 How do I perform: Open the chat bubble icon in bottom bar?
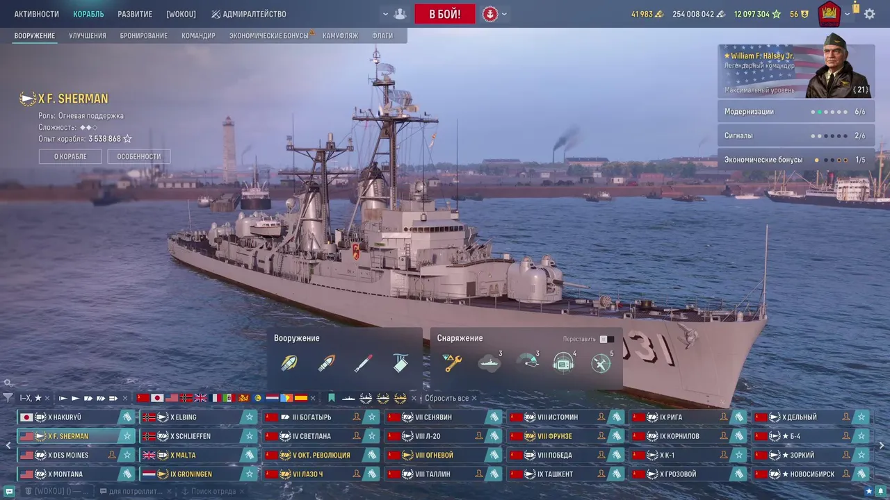[x=9, y=491]
